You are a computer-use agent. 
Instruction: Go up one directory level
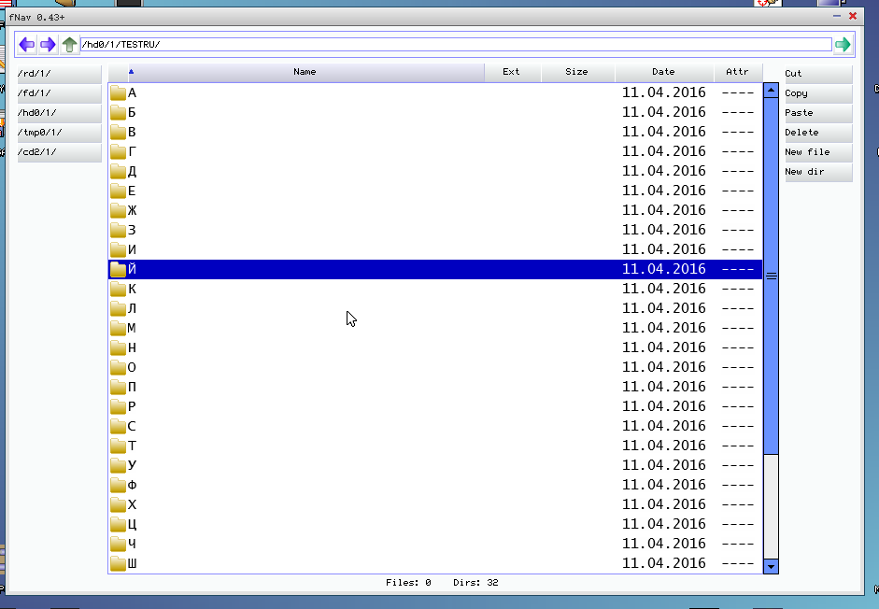coord(69,45)
